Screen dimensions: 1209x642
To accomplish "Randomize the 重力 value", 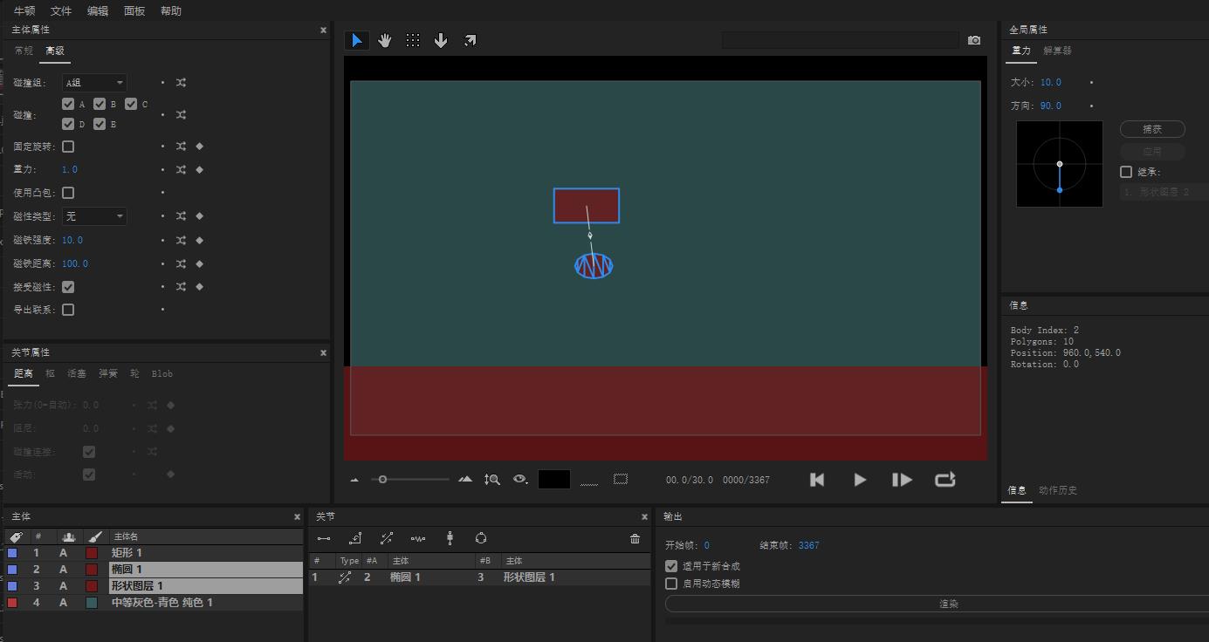I will tap(181, 170).
